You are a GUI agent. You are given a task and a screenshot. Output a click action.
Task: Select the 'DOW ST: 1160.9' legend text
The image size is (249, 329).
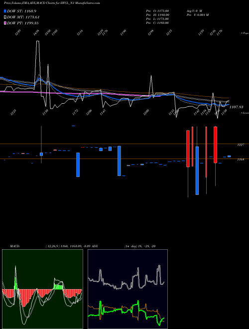(x=21, y=11)
